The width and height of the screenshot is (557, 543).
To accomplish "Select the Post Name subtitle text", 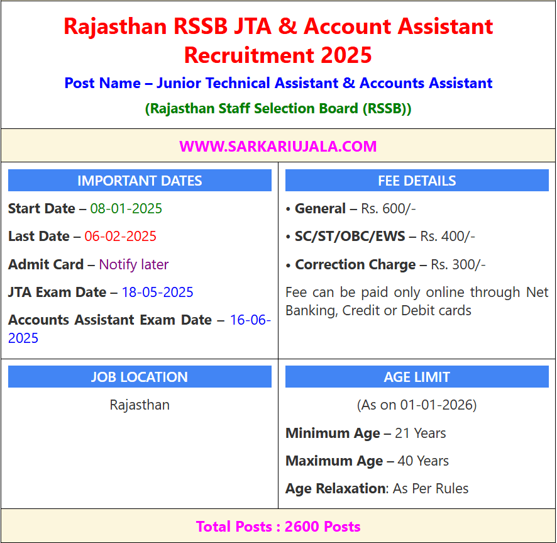I will point(278,83).
